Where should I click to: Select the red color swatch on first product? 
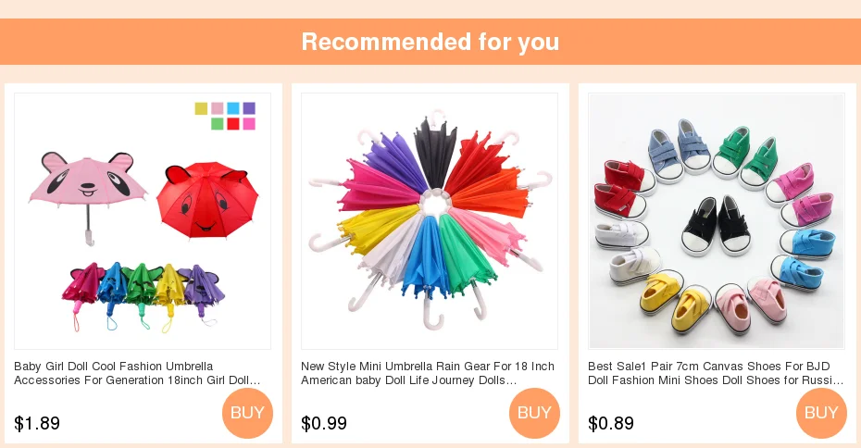pos(233,124)
